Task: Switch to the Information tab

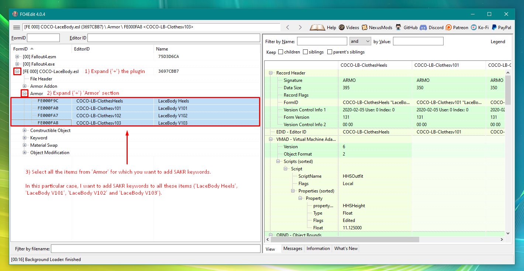Action: (x=318, y=249)
